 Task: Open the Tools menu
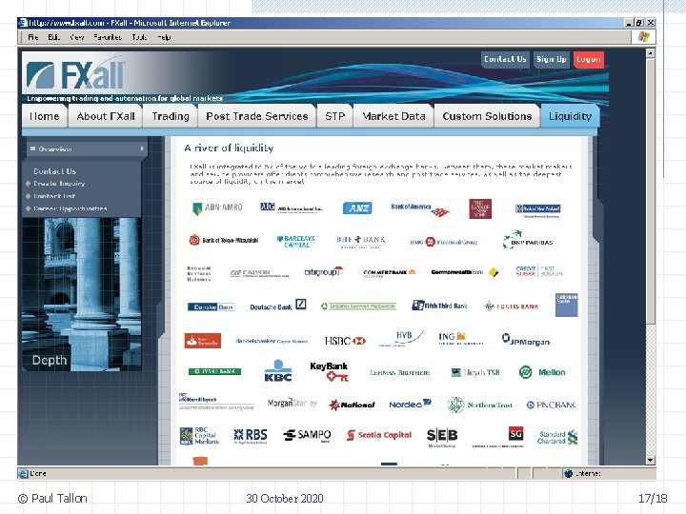139,37
